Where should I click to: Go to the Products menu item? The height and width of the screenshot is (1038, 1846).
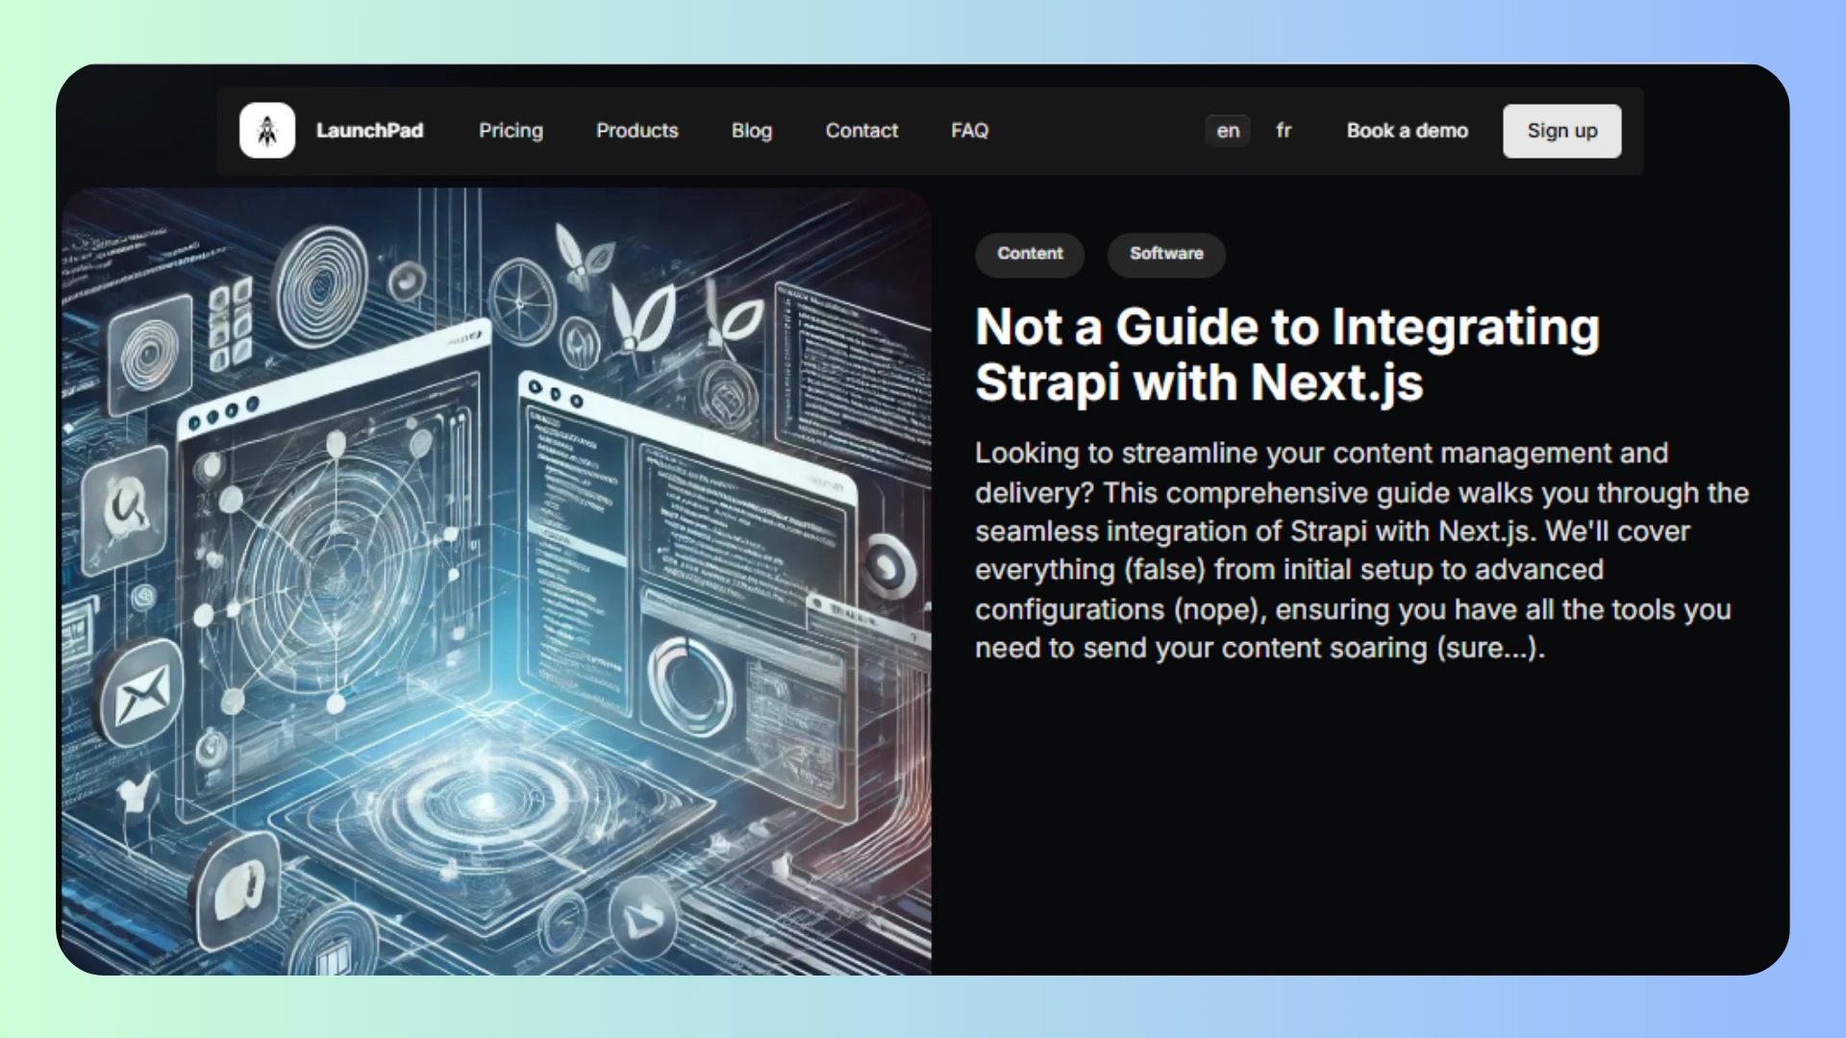tap(636, 131)
